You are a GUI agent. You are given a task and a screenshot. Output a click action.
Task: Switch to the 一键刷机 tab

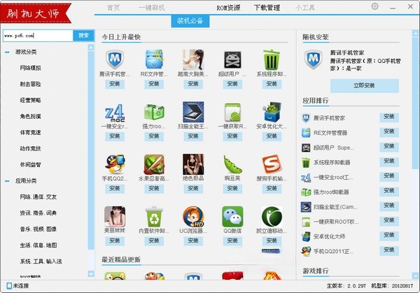[x=152, y=8]
